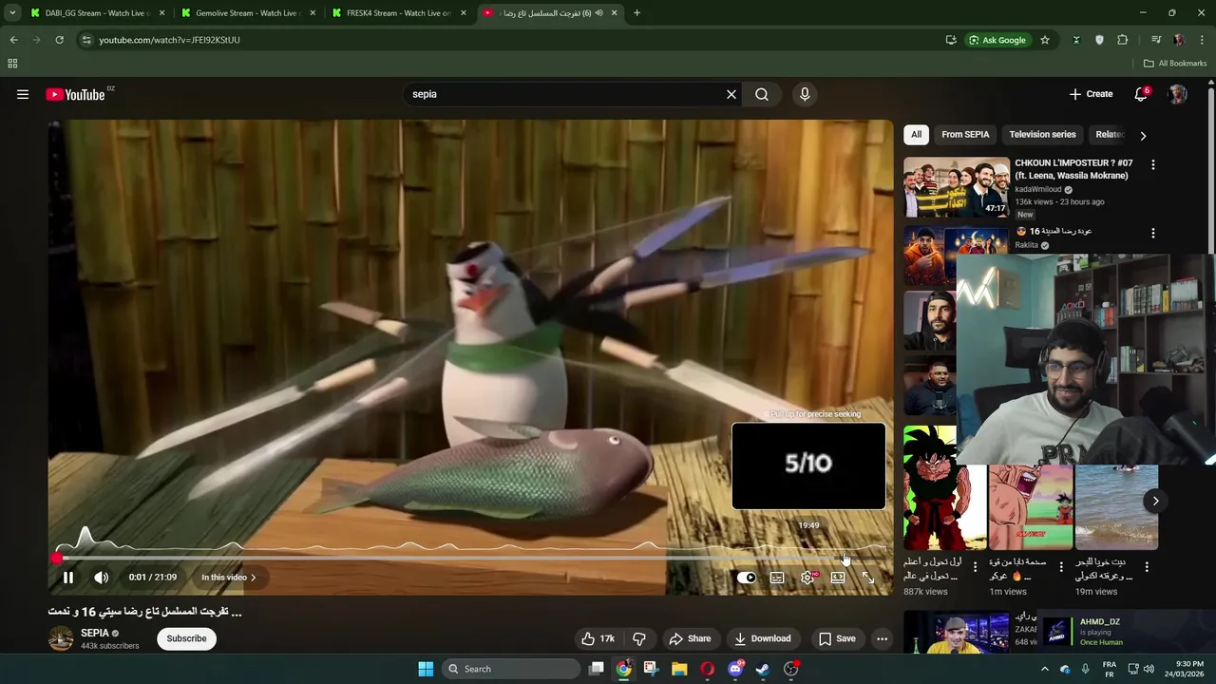This screenshot has height=684, width=1216.
Task: Start voice search with the microphone
Action: pos(805,94)
